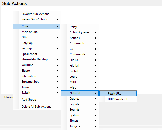Open the Logic submenu
This screenshot has width=162, height=130.
tap(73, 77)
